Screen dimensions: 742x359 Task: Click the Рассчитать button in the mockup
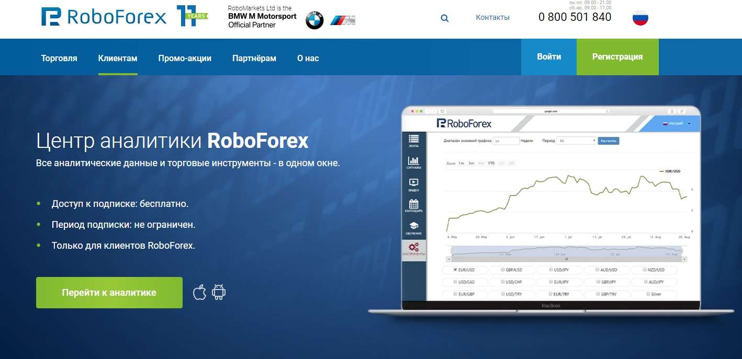coord(609,141)
